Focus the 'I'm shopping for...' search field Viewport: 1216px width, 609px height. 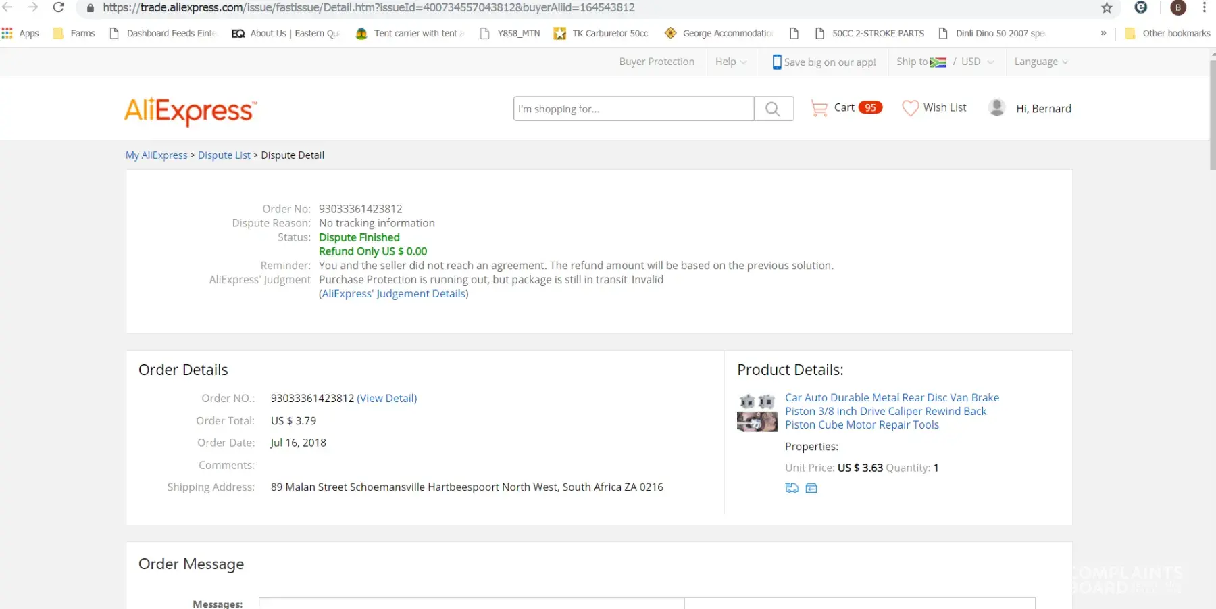point(633,109)
